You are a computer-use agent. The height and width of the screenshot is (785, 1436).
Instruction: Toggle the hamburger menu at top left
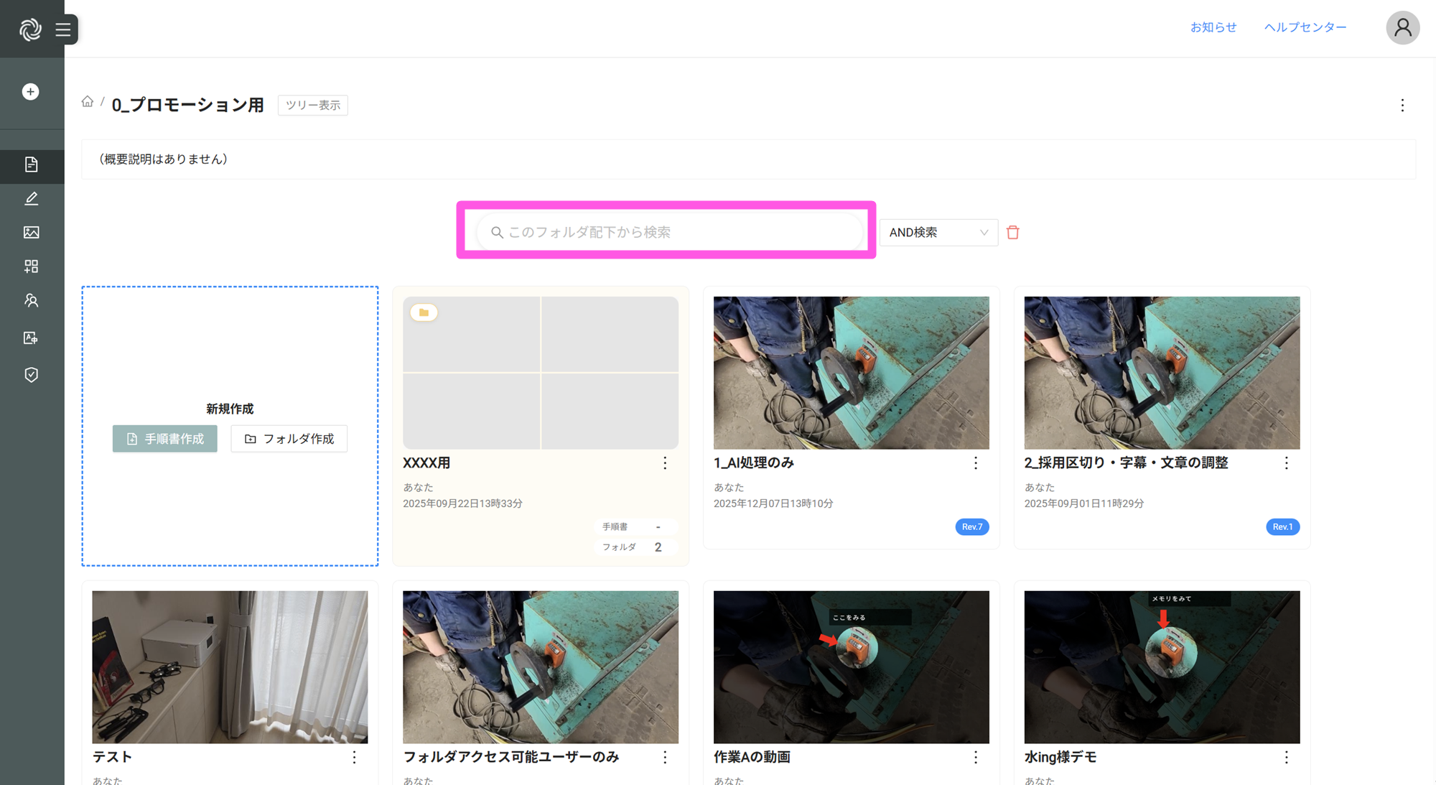[63, 29]
